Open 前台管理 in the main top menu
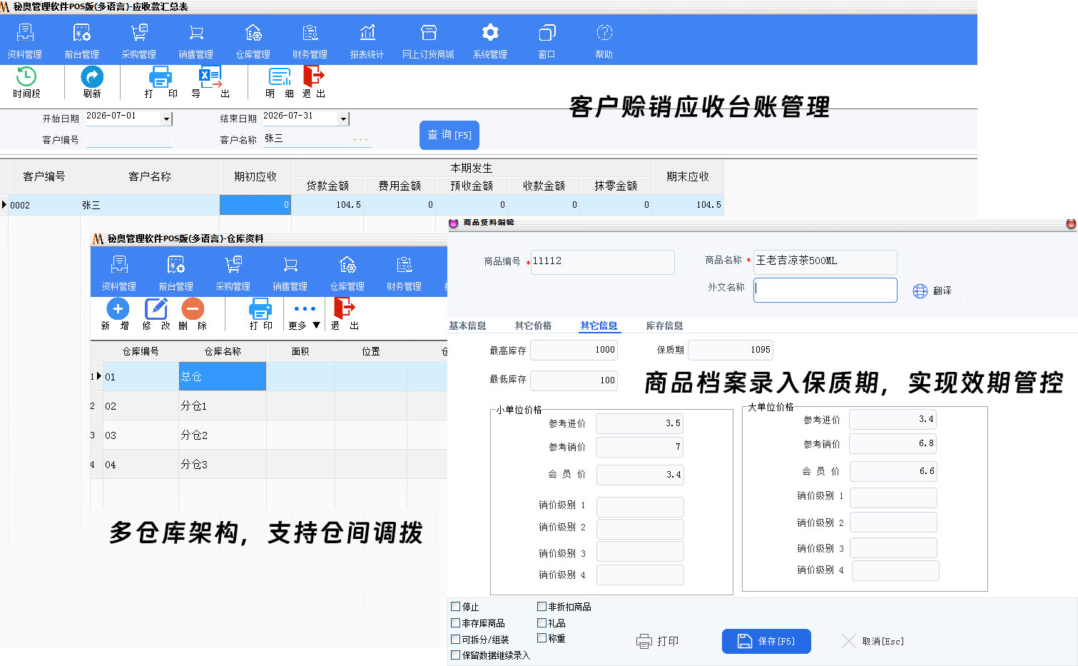 click(82, 41)
